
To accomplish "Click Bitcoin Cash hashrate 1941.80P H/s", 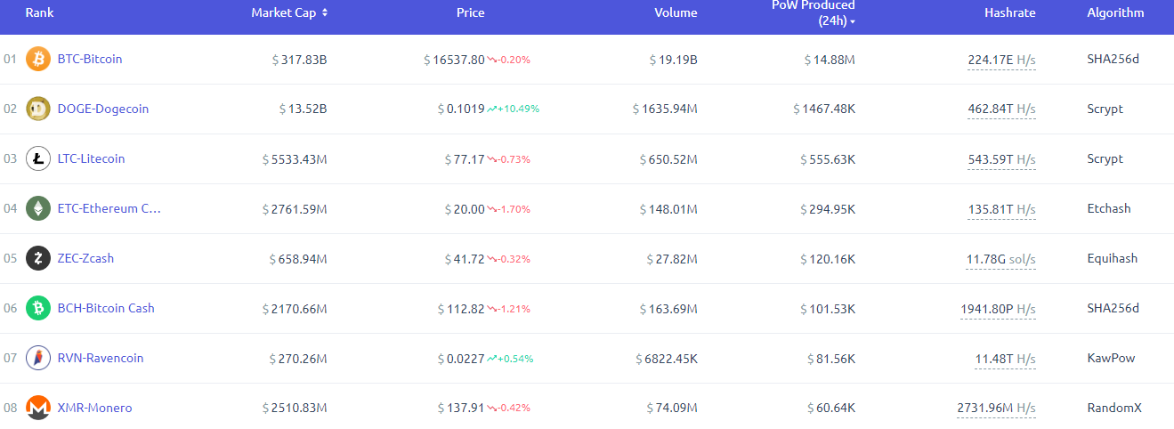I will [998, 310].
